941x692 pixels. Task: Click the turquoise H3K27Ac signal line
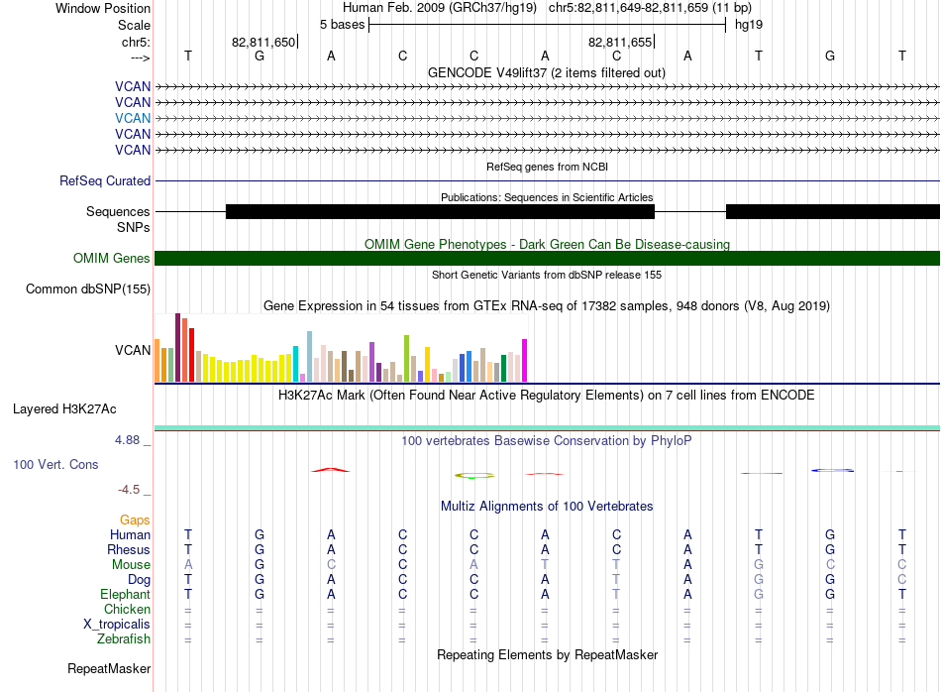(x=547, y=427)
